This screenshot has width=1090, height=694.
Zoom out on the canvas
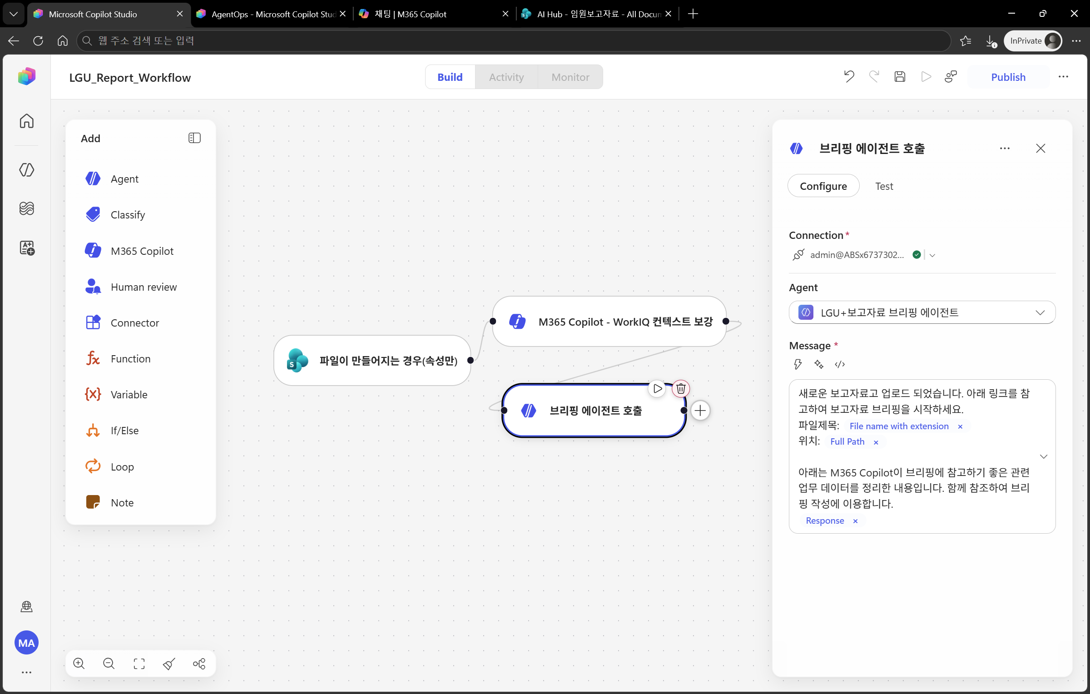109,664
